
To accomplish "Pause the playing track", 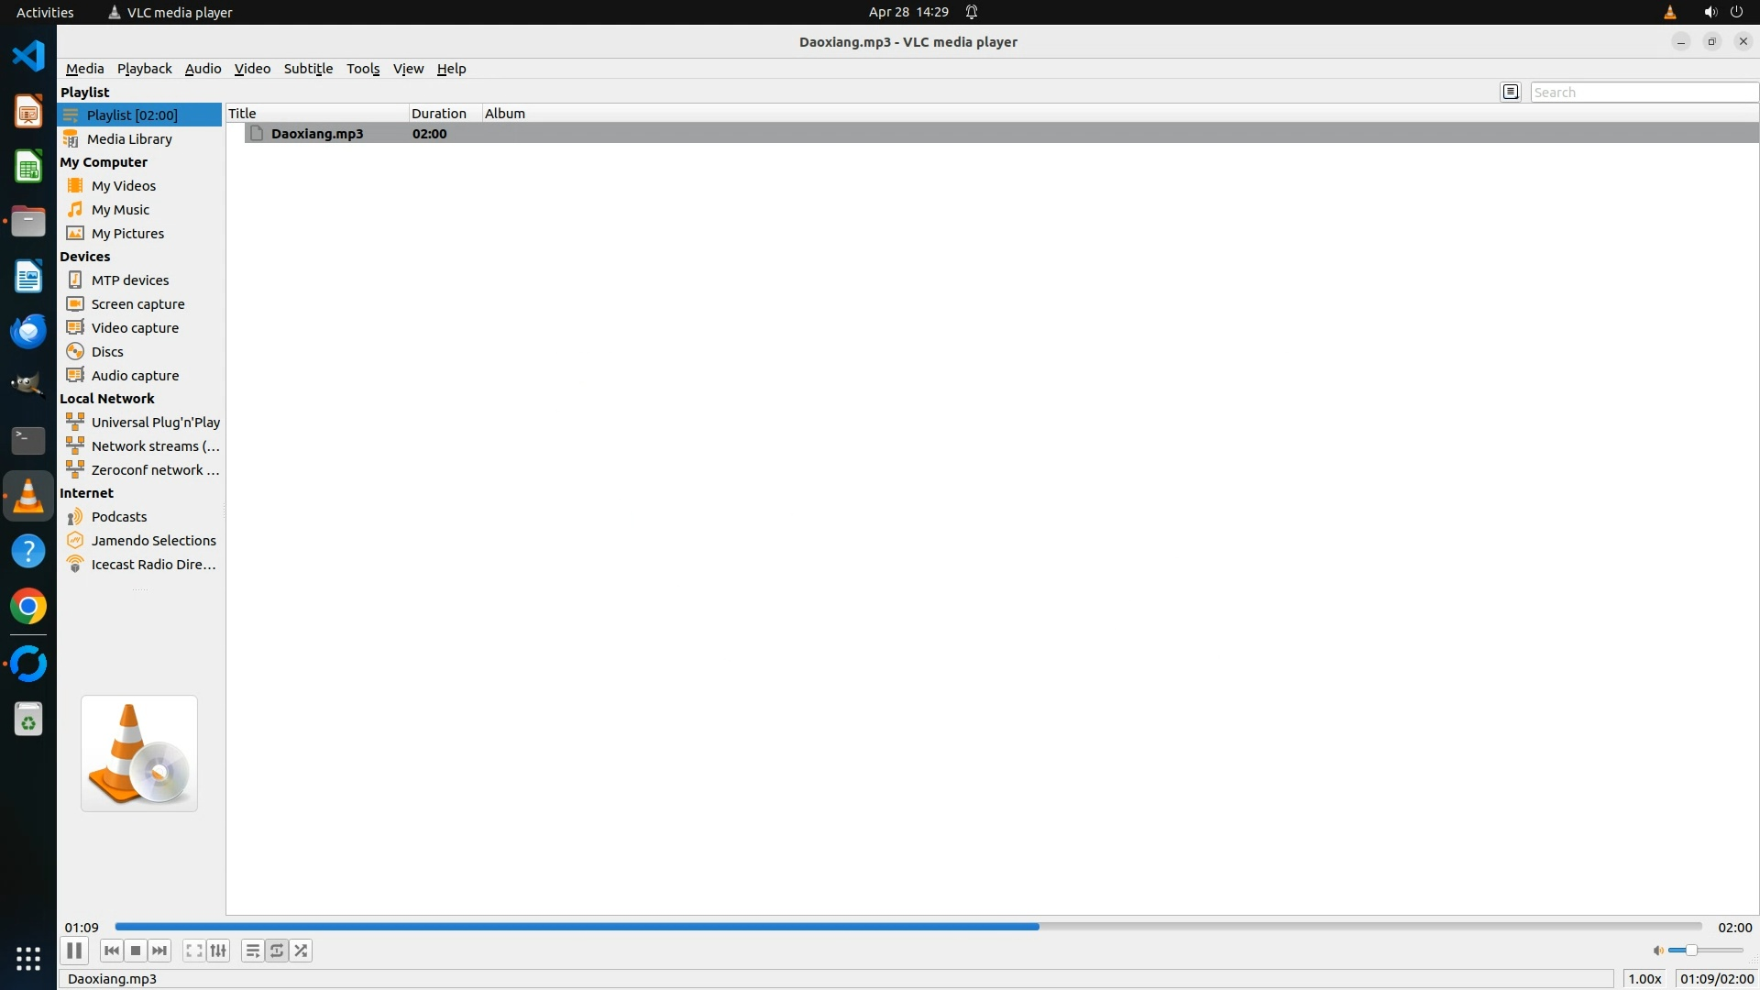I will coord(74,951).
